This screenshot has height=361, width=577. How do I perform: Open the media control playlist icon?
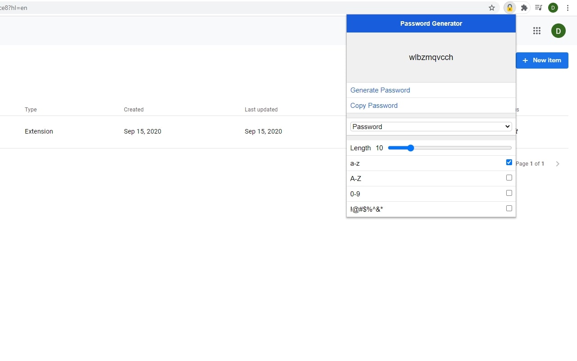[x=538, y=8]
